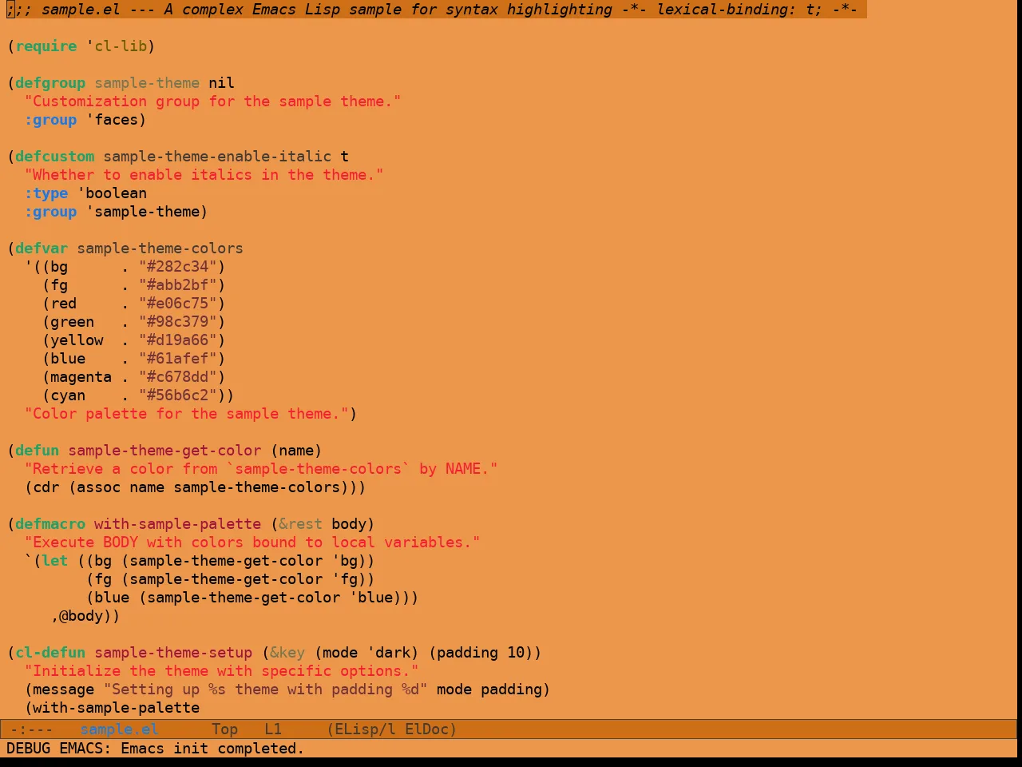The image size is (1022, 767).
Task: Click the 'faces symbol under defgroup
Action: click(112, 120)
